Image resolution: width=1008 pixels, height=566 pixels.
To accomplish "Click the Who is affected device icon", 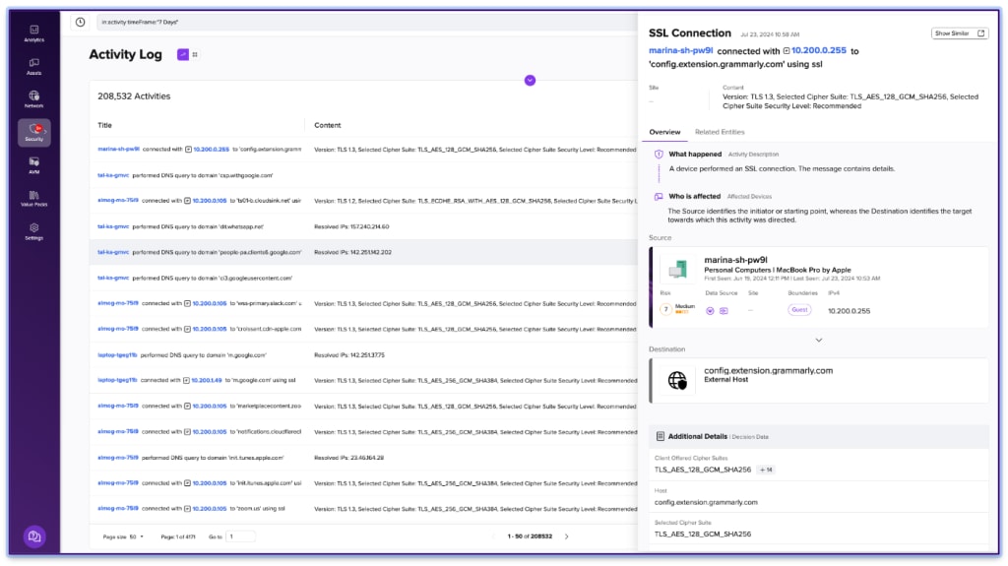I will point(659,197).
